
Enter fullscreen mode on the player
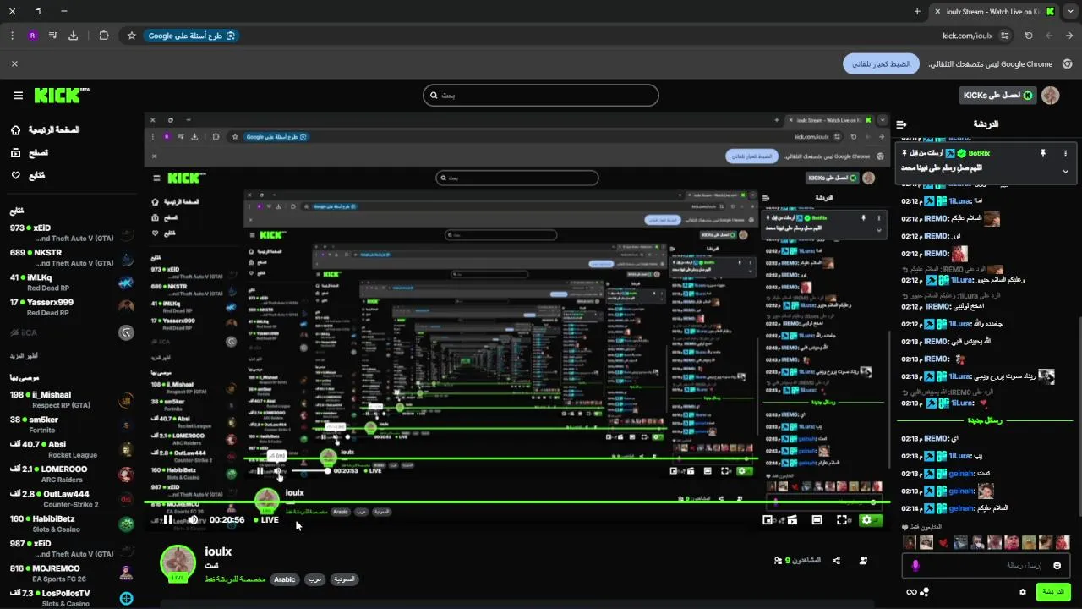pyautogui.click(x=842, y=520)
